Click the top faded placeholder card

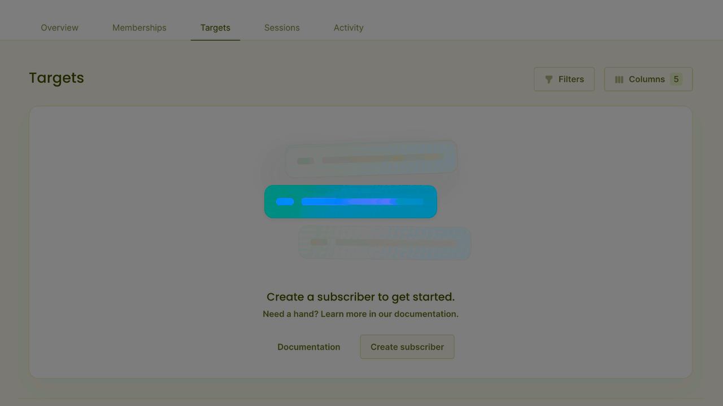point(371,160)
